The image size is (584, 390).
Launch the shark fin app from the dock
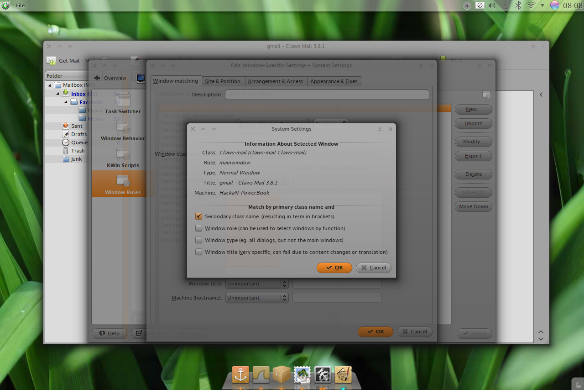[x=261, y=374]
